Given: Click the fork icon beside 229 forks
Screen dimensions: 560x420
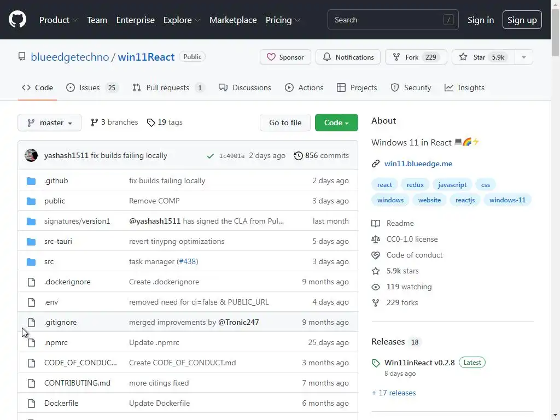Looking at the screenshot, I should point(376,303).
